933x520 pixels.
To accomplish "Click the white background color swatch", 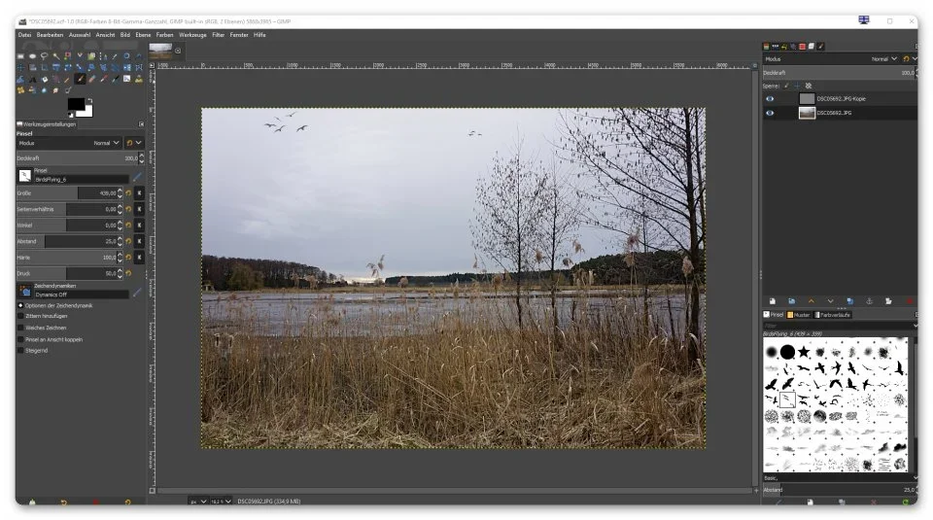I will [x=88, y=114].
